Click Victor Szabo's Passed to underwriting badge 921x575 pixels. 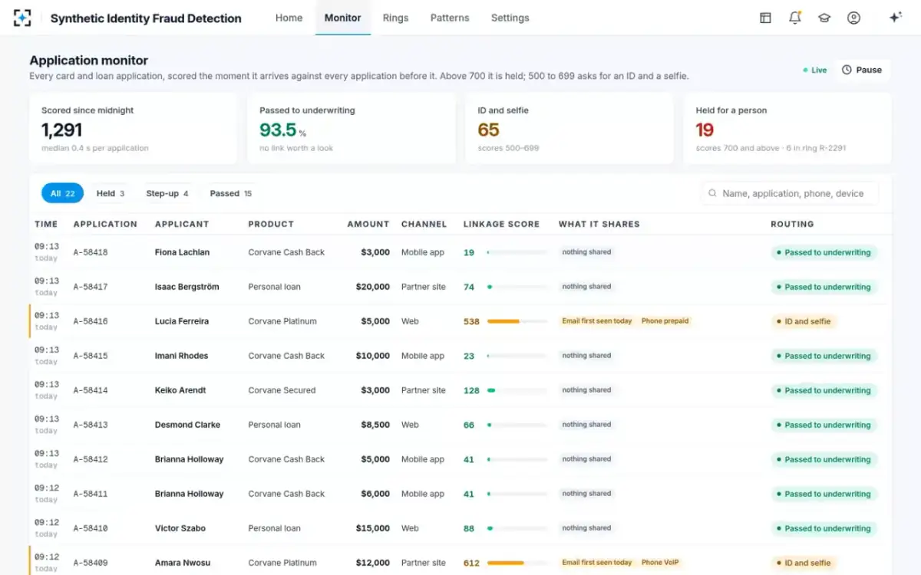coord(824,528)
